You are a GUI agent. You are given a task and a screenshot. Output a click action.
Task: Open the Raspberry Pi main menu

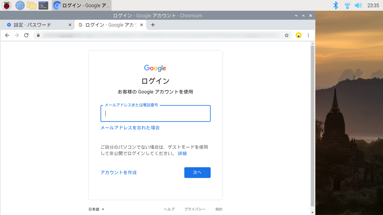7,5
